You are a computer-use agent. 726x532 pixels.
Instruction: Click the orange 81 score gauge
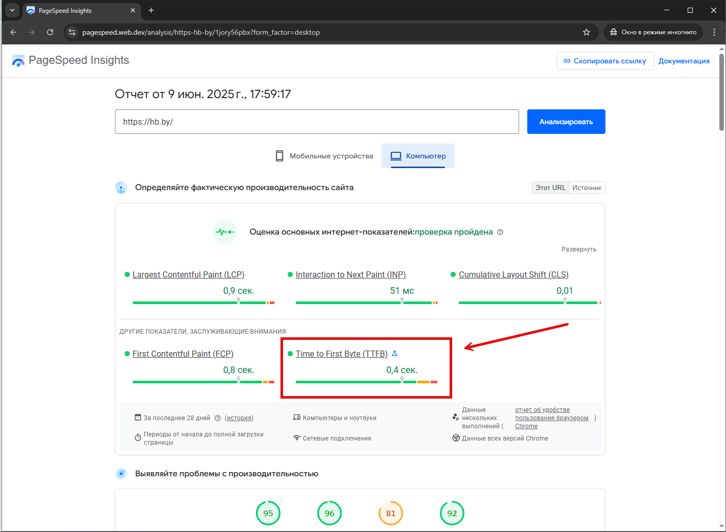point(391,513)
